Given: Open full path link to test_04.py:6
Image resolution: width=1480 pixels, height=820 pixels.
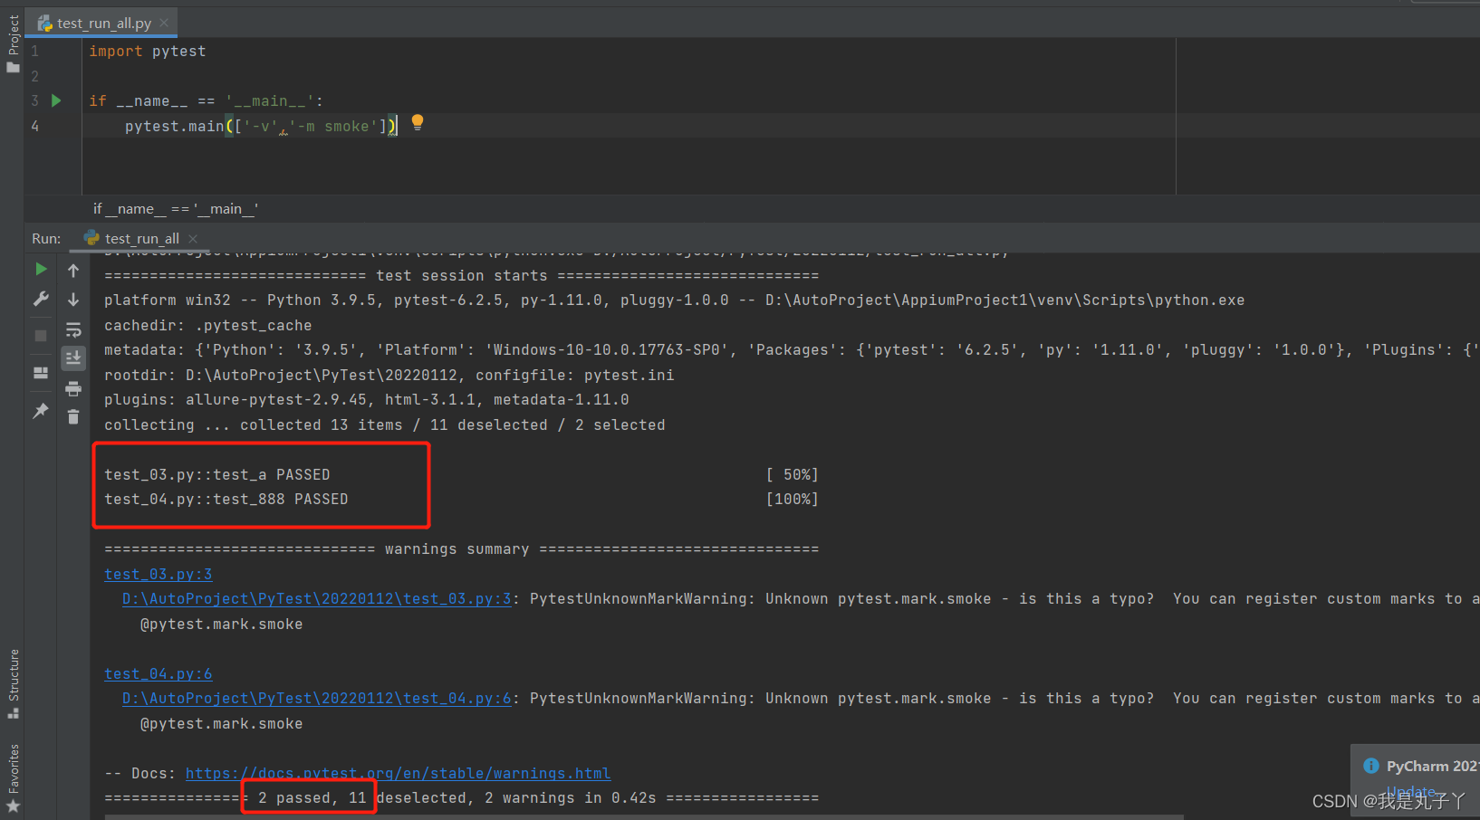Looking at the screenshot, I should click(x=317, y=698).
